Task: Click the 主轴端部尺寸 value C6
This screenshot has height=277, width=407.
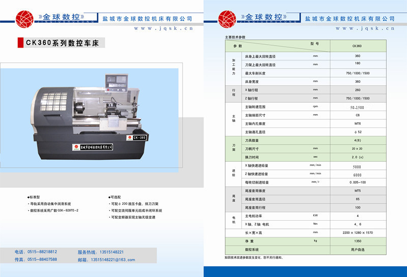Action: [x=358, y=115]
